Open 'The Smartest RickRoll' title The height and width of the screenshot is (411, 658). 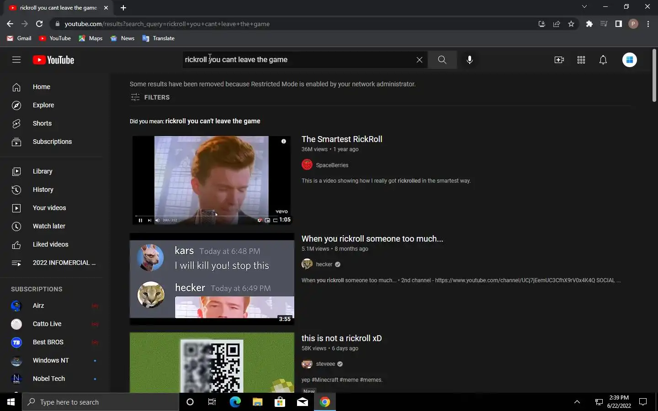click(x=342, y=139)
